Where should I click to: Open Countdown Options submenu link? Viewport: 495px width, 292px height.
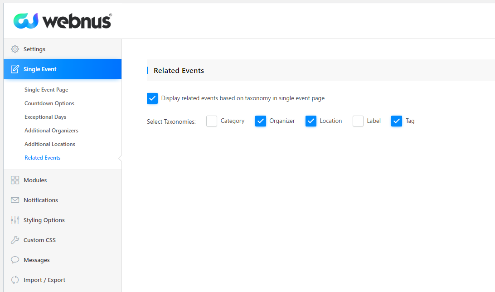pos(49,103)
